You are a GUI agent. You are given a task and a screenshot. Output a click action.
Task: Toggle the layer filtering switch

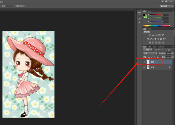coord(173,50)
